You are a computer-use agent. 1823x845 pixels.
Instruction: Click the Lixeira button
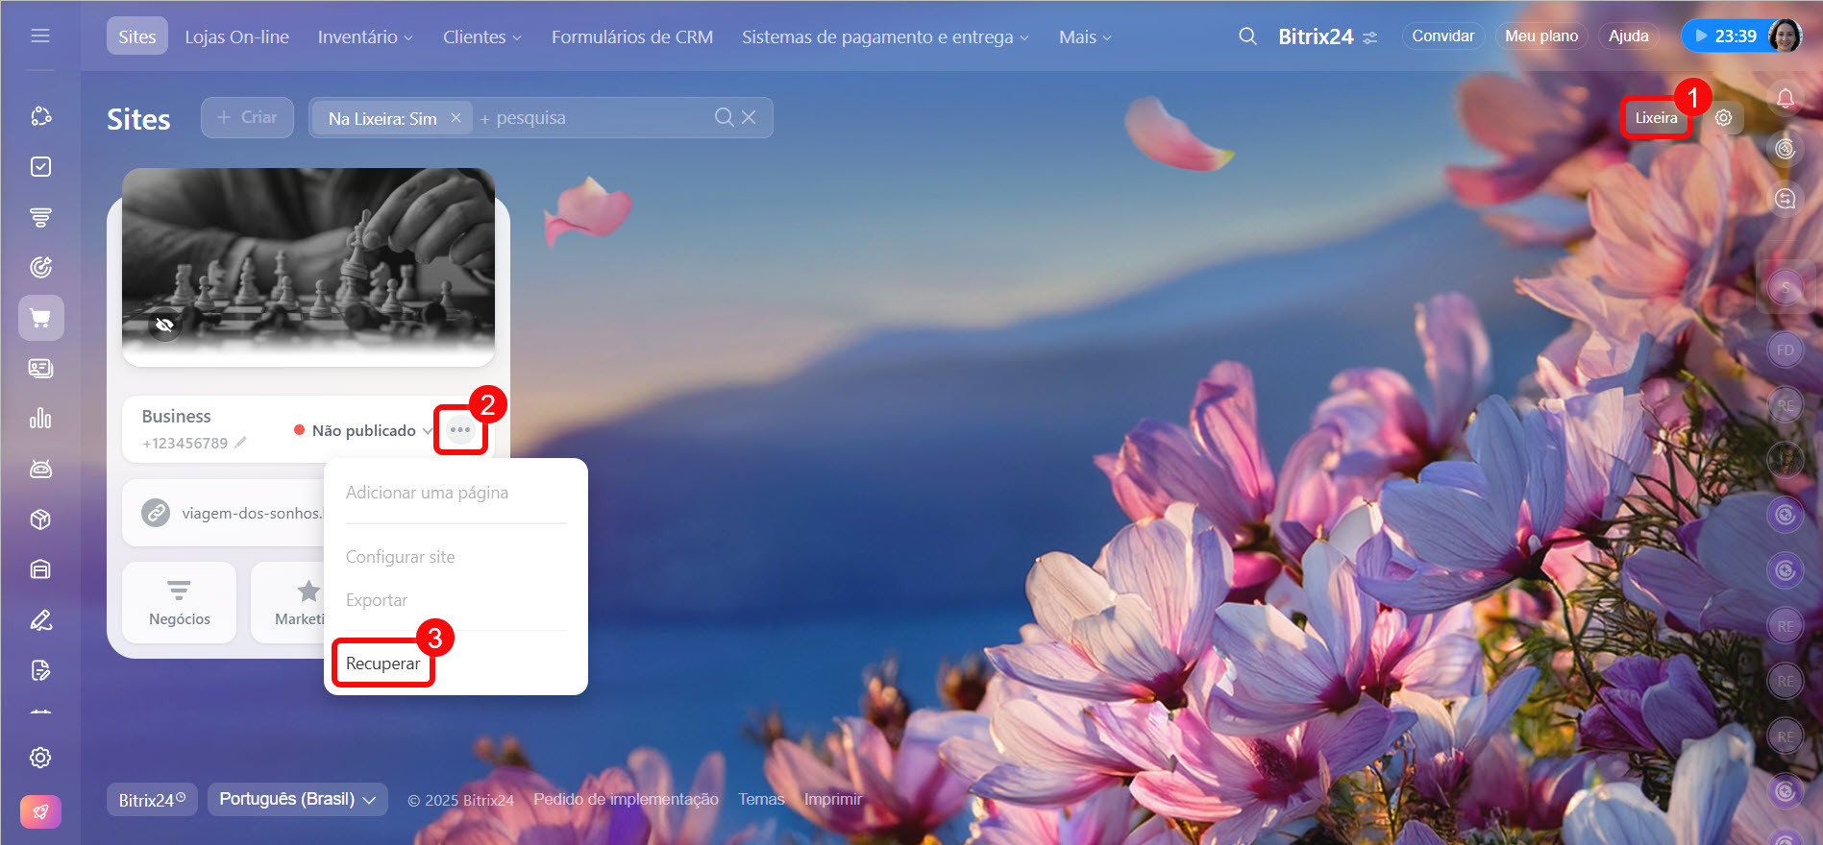pyautogui.click(x=1655, y=118)
